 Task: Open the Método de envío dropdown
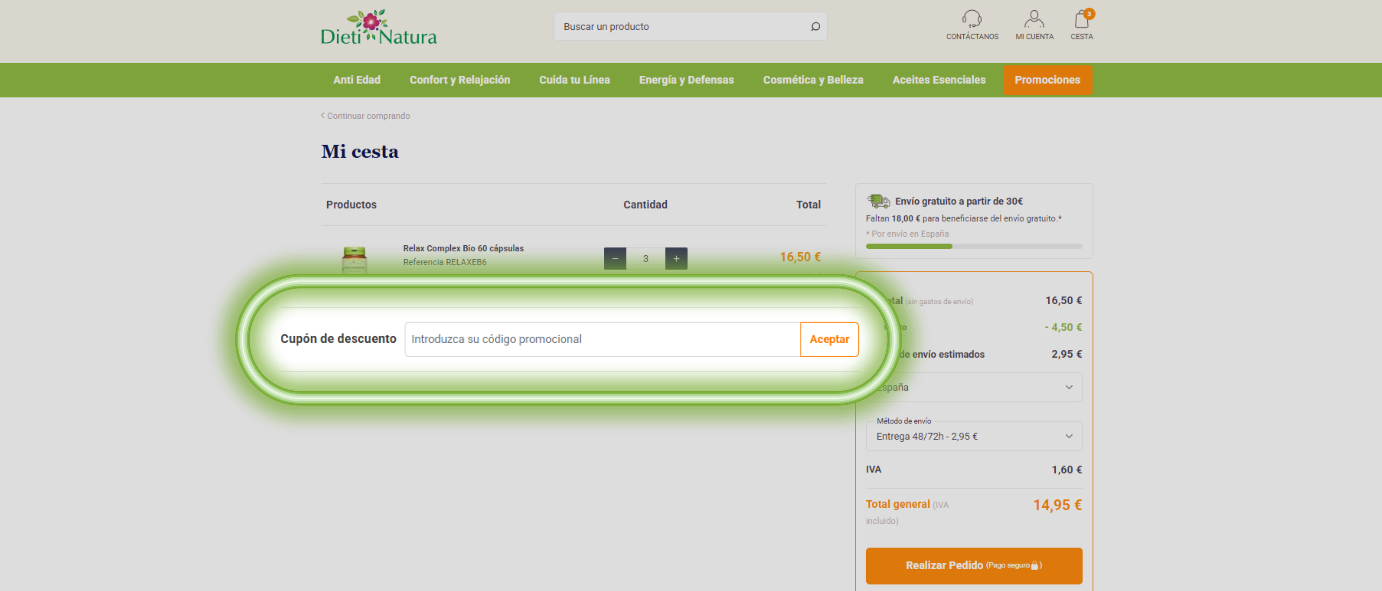[974, 436]
